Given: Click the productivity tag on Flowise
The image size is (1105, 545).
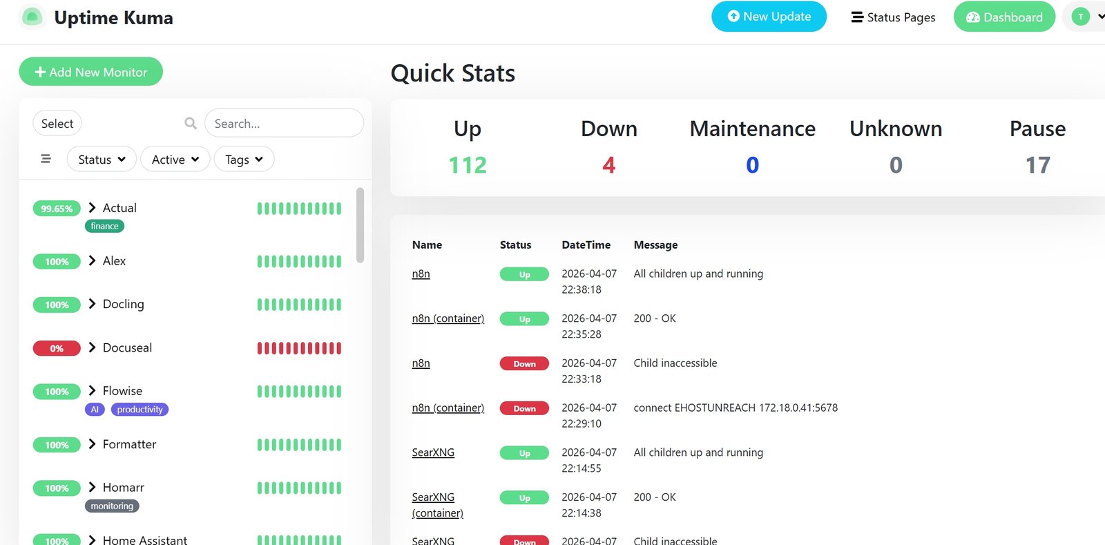Looking at the screenshot, I should (x=140, y=410).
